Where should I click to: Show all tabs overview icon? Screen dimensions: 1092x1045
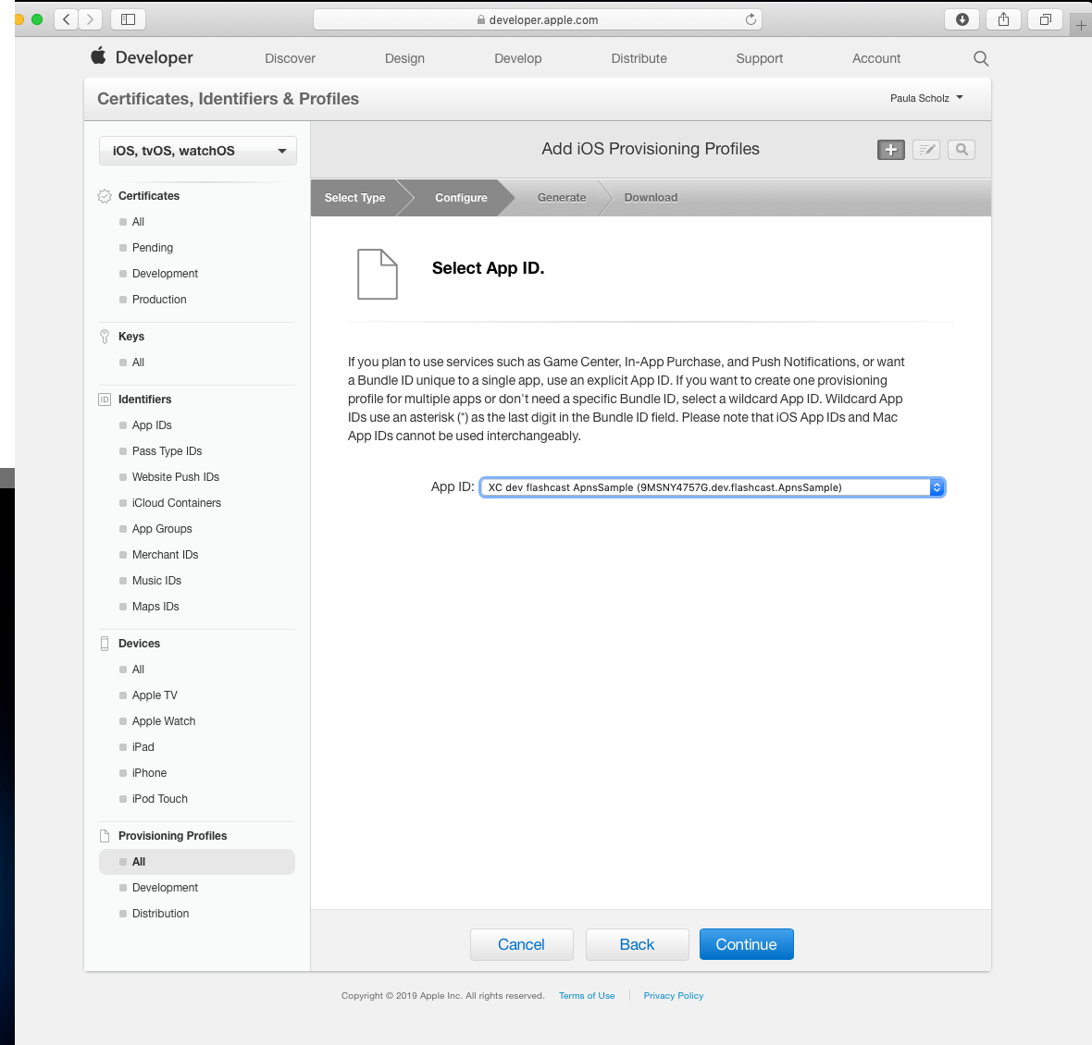1046,19
